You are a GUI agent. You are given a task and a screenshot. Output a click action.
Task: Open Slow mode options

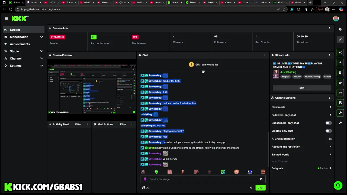pos(301,107)
